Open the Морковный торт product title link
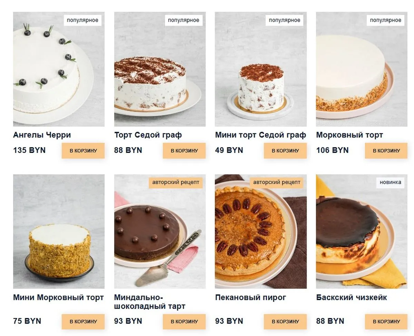 pyautogui.click(x=349, y=135)
